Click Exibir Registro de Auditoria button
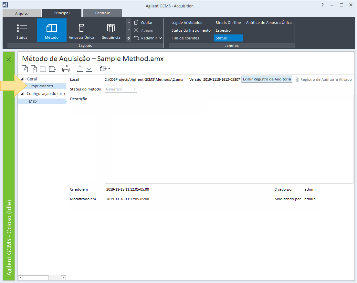Image resolution: width=357 pixels, height=283 pixels. (x=267, y=79)
